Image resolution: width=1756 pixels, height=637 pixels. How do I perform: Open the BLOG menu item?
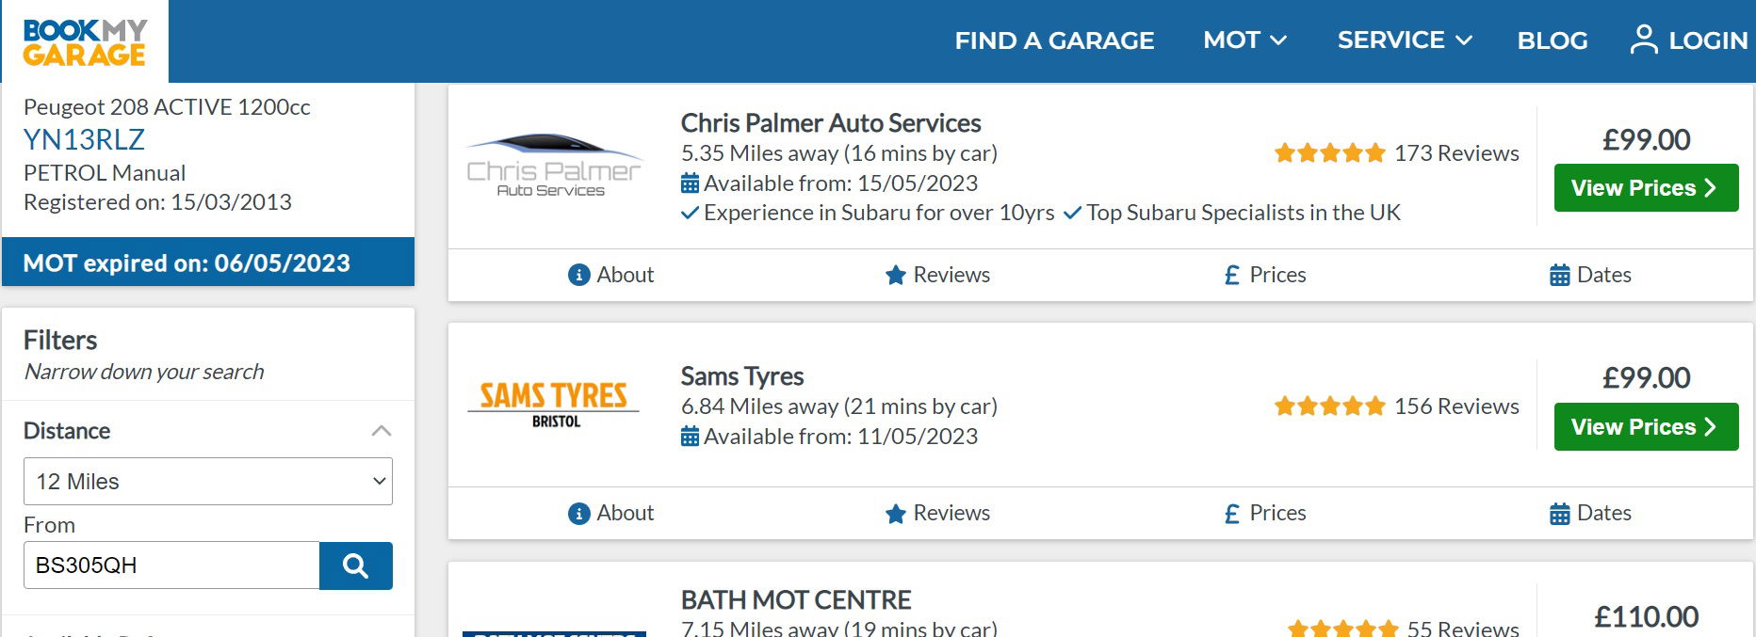click(1553, 40)
